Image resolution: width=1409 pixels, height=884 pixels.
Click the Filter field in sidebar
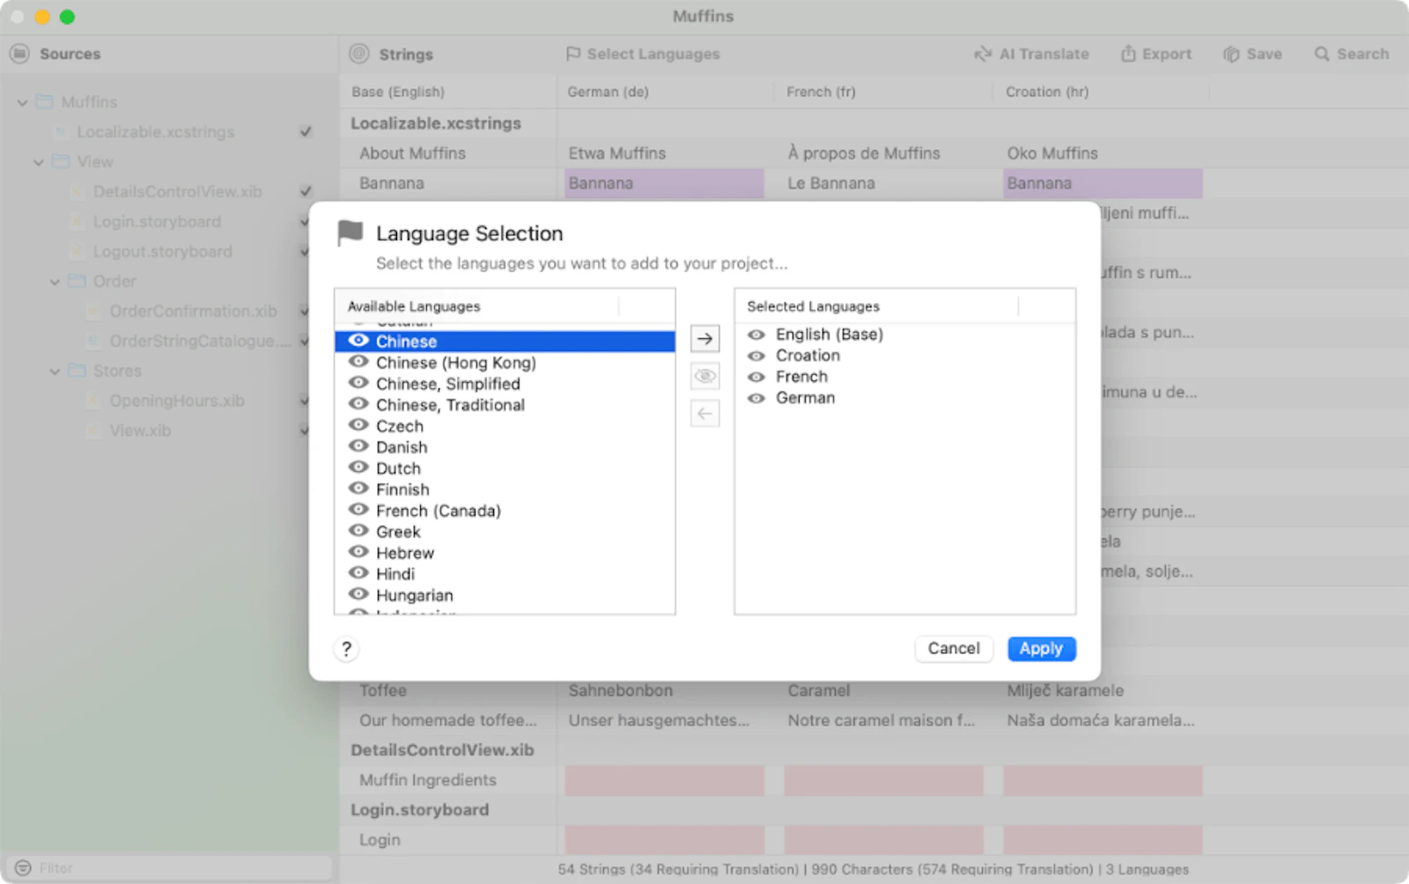pyautogui.click(x=169, y=868)
